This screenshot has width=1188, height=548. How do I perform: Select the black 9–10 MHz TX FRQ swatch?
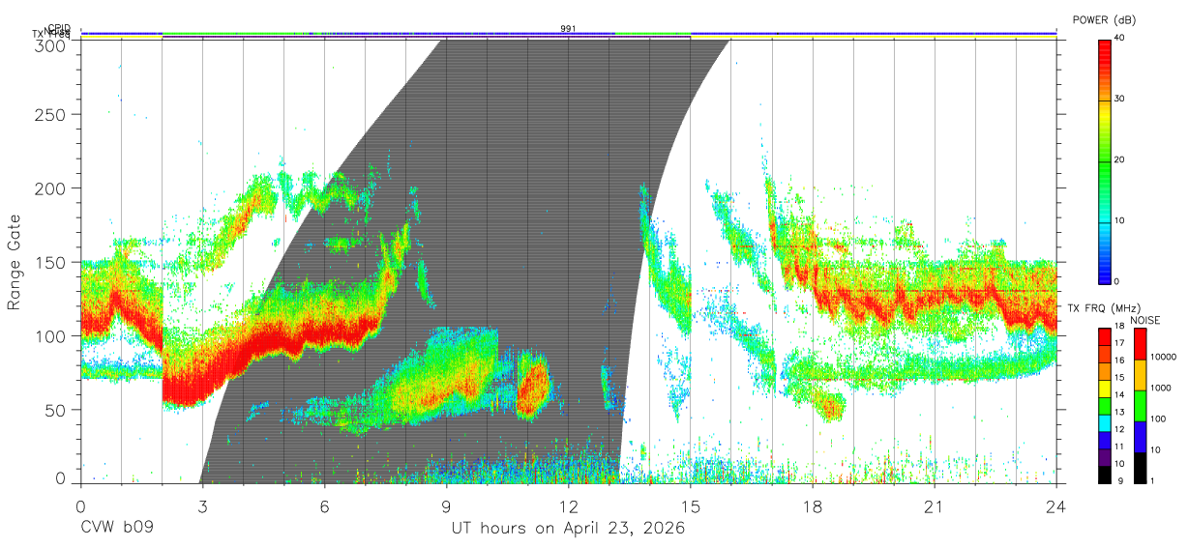1105,473
